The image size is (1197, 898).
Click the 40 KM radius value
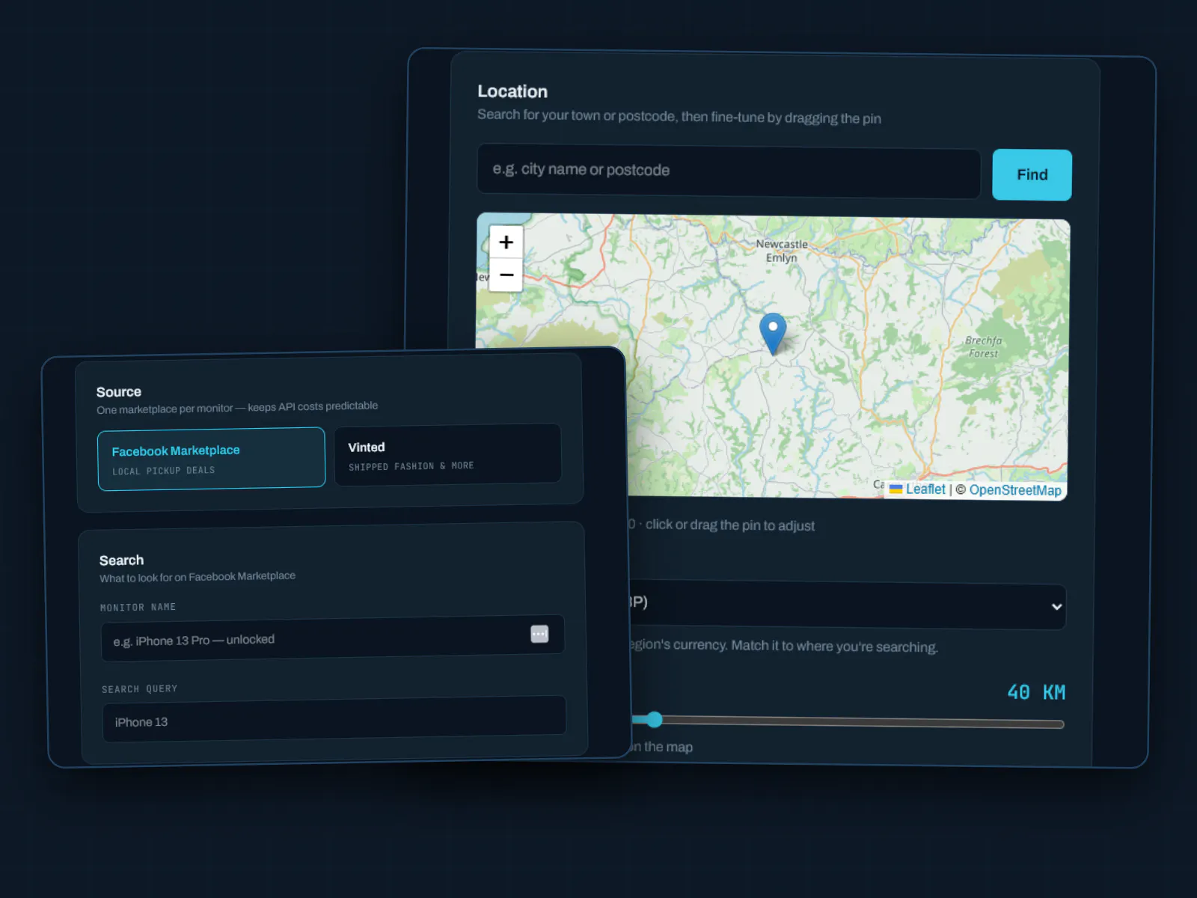tap(1036, 692)
